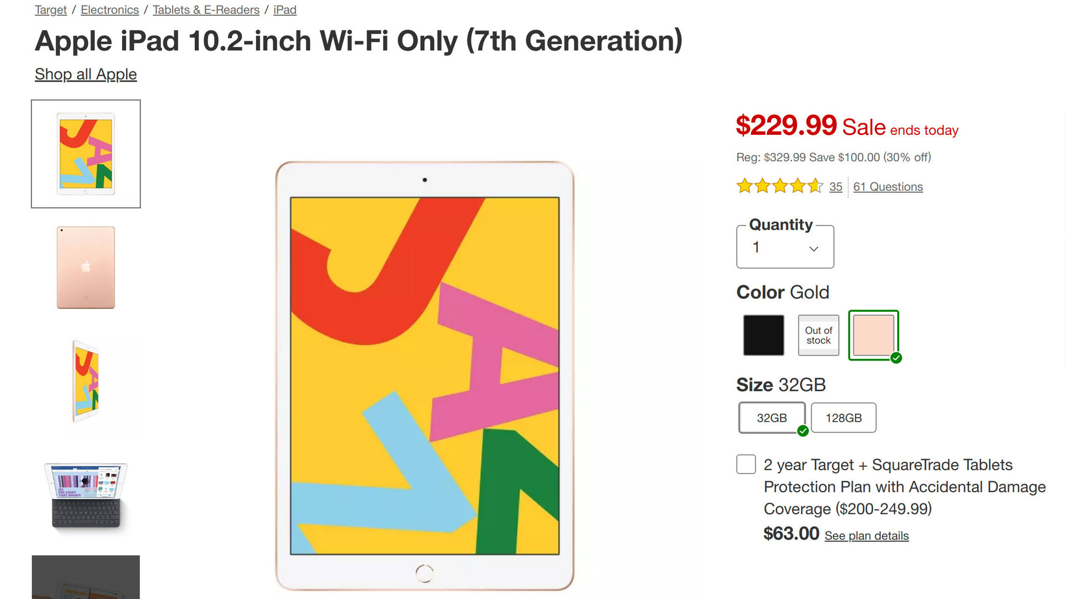Open Tablets & E-Readers breadcrumb

click(206, 10)
